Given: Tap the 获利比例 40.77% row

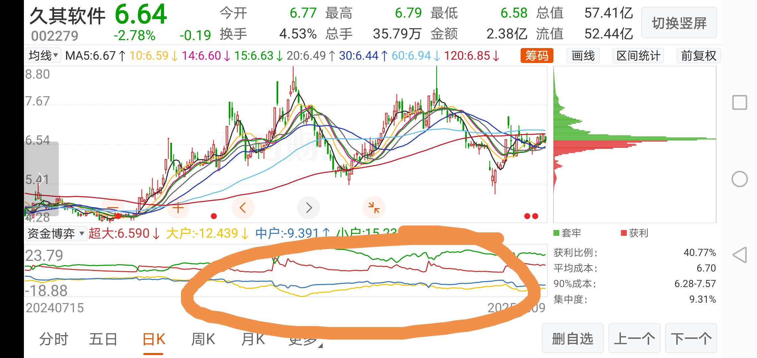Looking at the screenshot, I should pos(634,253).
